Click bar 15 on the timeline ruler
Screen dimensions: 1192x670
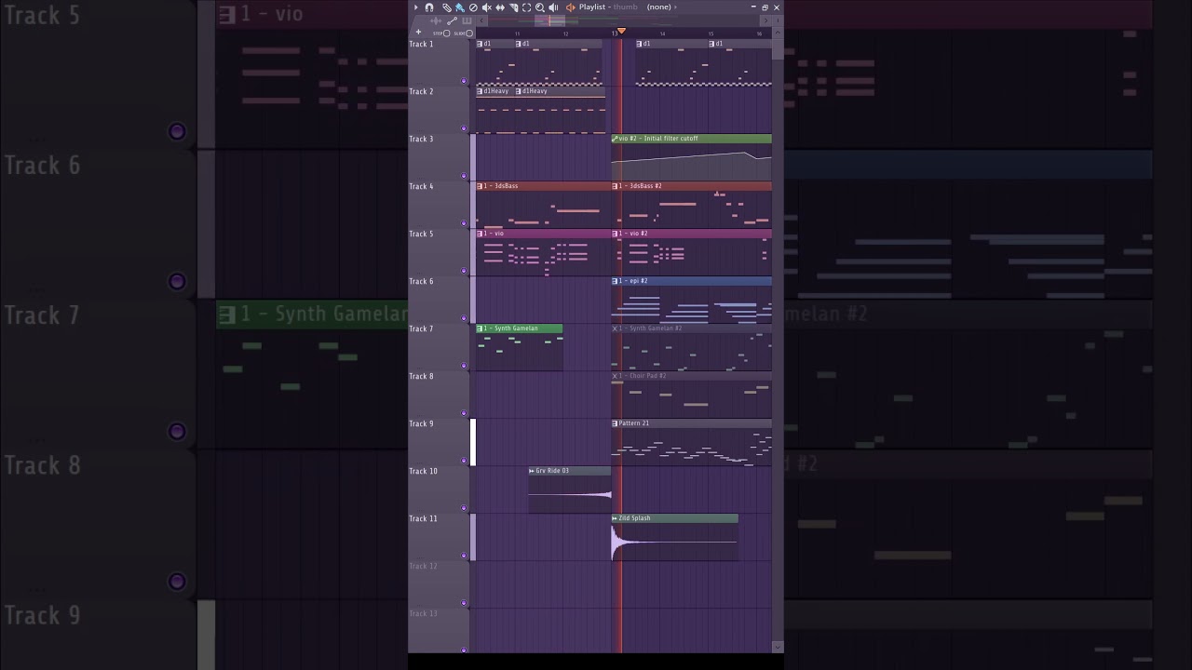coord(711,33)
